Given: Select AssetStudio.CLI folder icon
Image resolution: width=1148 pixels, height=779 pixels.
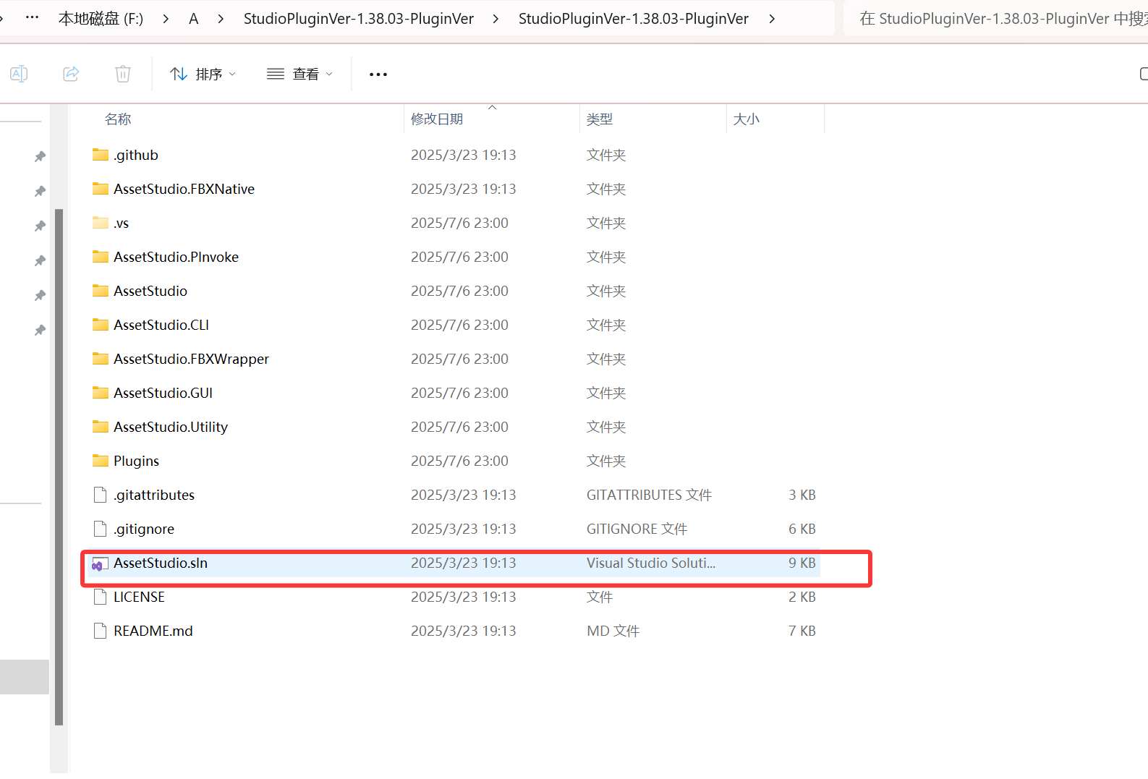Looking at the screenshot, I should click(101, 325).
